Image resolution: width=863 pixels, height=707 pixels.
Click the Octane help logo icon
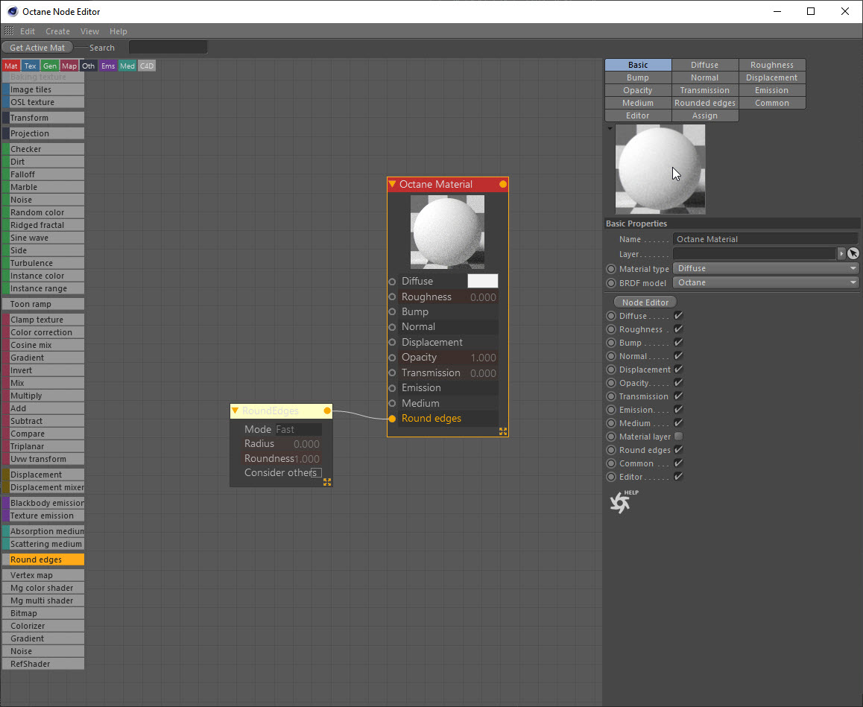[x=623, y=502]
